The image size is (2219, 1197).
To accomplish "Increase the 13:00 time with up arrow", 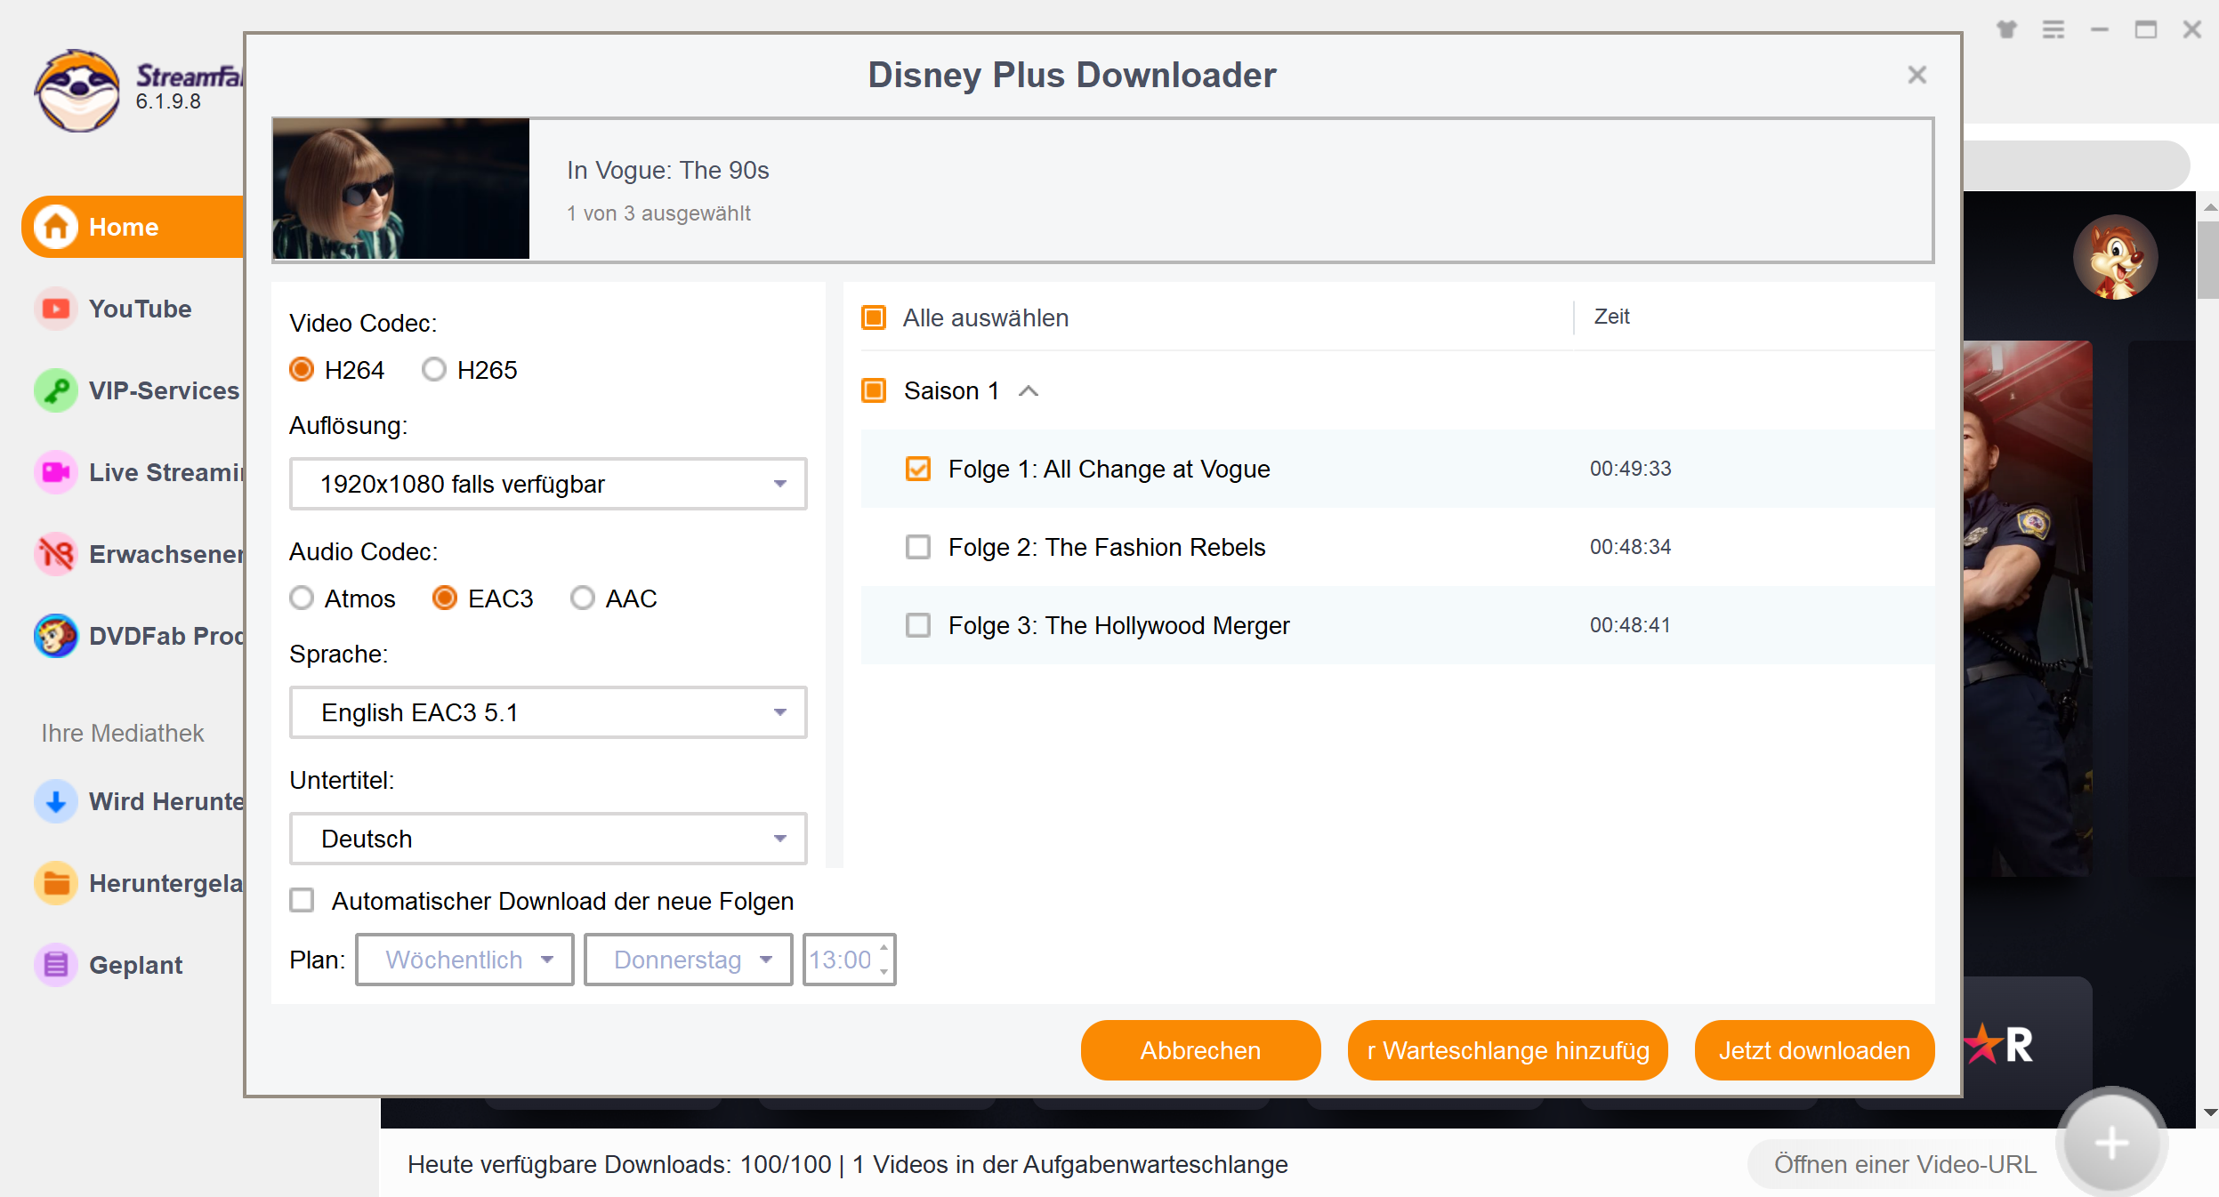I will click(x=884, y=948).
